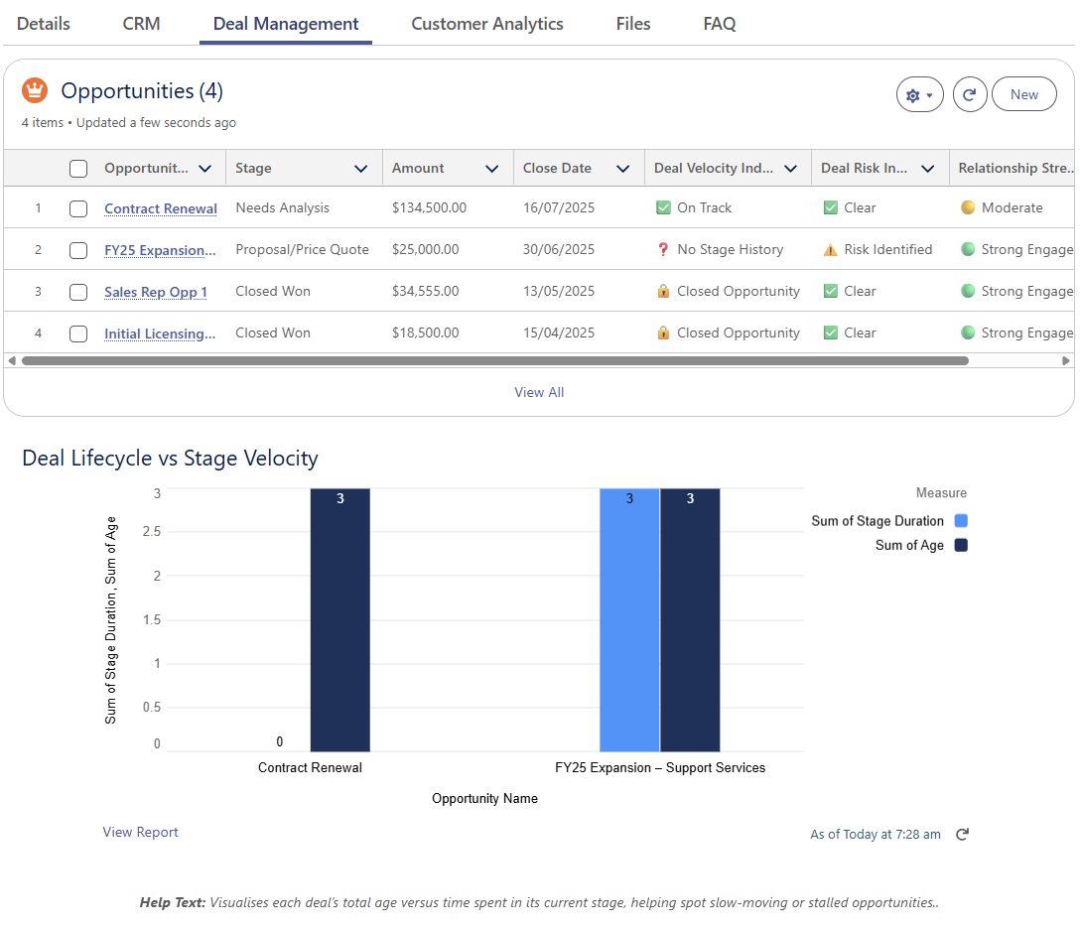This screenshot has height=931, width=1080.
Task: Click the No Stage History question icon
Action: tap(663, 250)
